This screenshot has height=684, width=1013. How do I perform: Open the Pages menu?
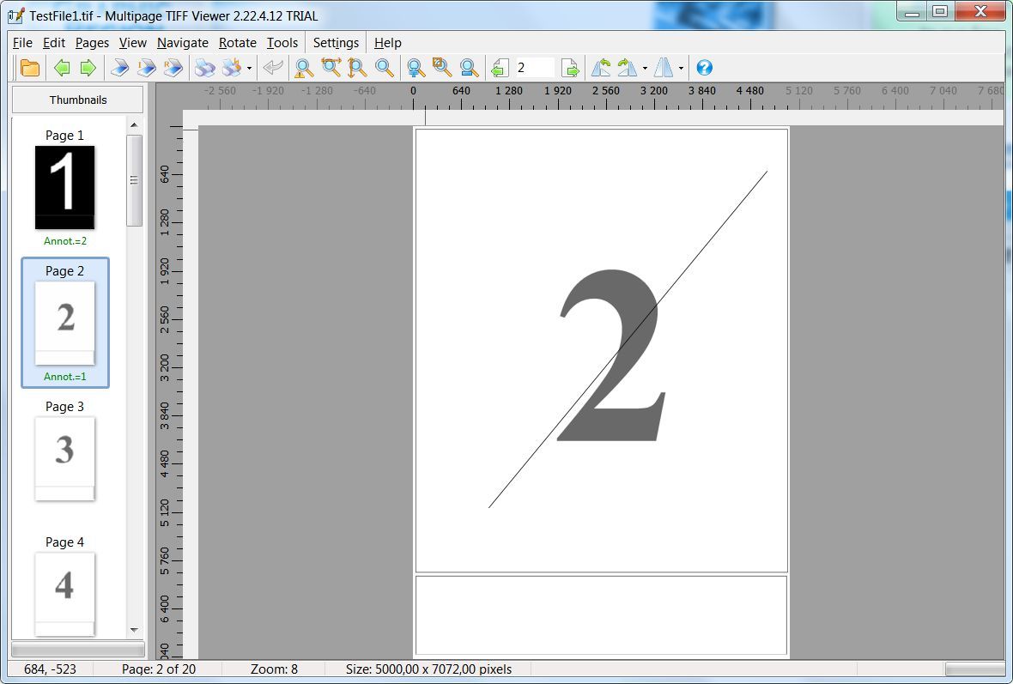(93, 43)
